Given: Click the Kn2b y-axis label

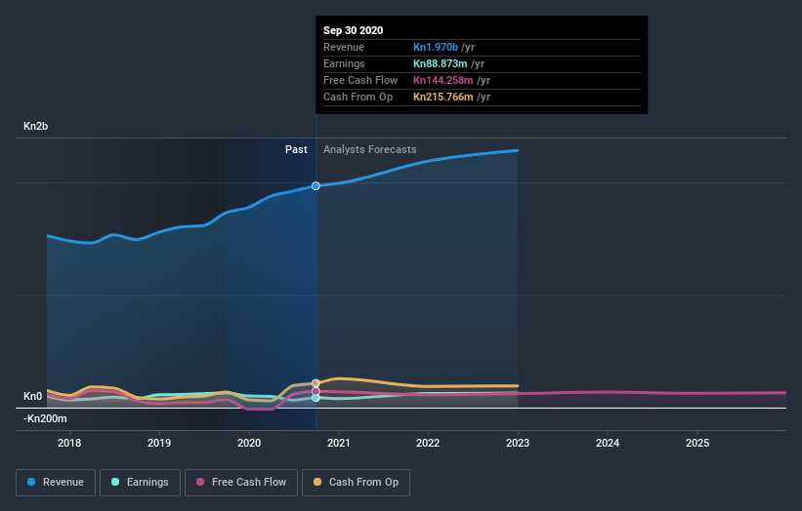Looking at the screenshot, I should point(36,126).
